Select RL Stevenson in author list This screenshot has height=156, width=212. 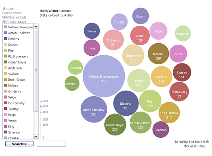tap(16, 56)
